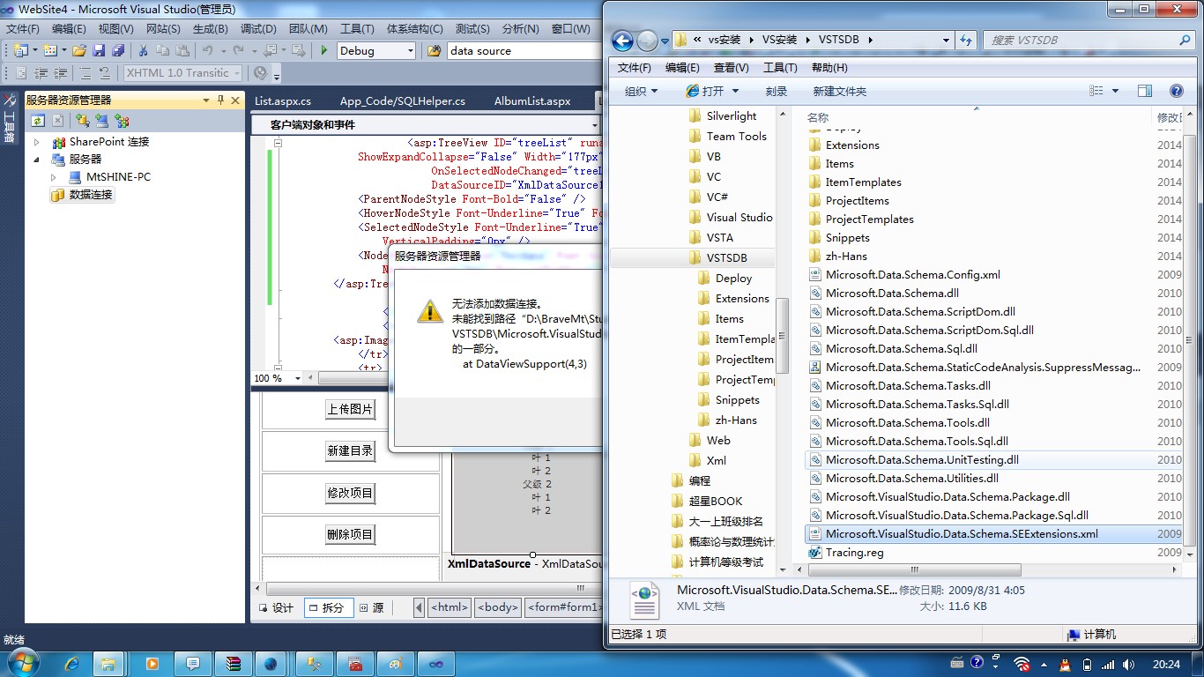Image resolution: width=1204 pixels, height=677 pixels.
Task: Open the Toolbox side tab in Visual Studio
Action: click(x=10, y=117)
